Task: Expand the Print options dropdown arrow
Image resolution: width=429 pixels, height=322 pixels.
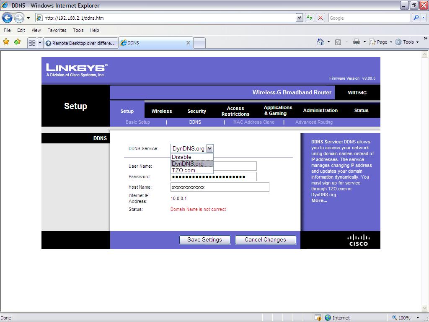Action: coord(364,42)
